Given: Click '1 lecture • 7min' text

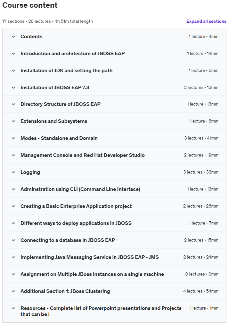Looking at the screenshot, I should 204,223.
